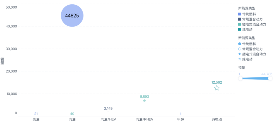Click the dark navy color square for 常规混合动力
The image size is (275, 125).
(240, 19)
